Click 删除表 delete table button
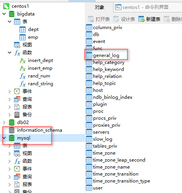Viewport: 182px width, 193px height. pos(173,19)
